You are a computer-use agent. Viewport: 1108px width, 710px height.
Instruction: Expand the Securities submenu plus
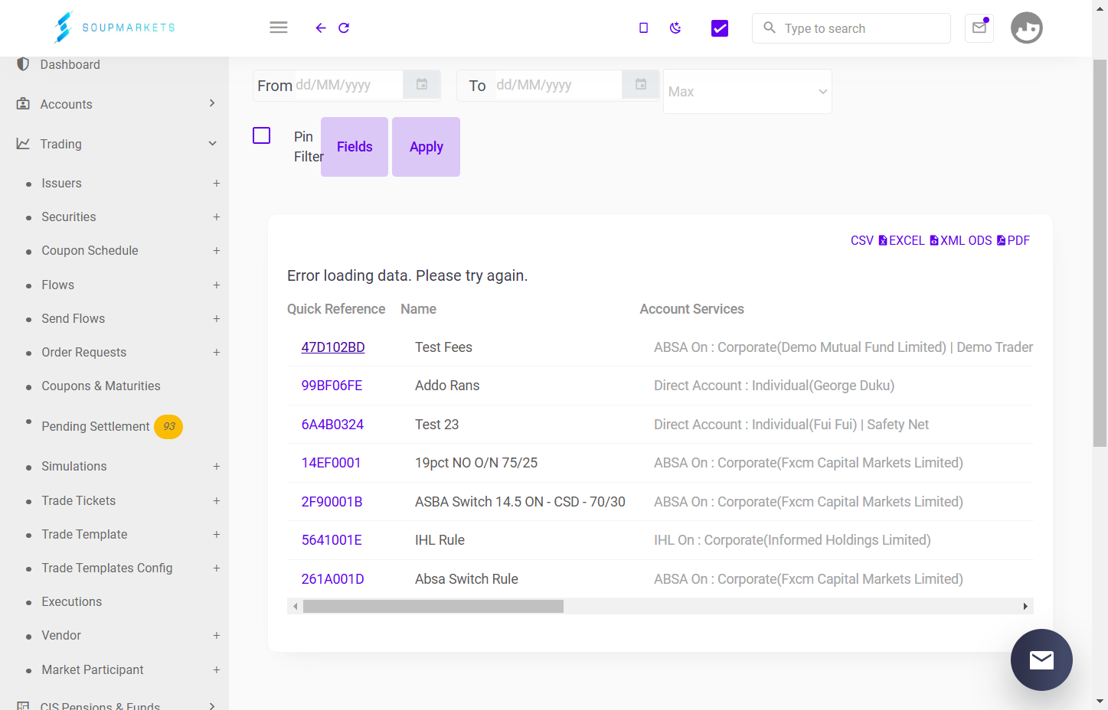pyautogui.click(x=217, y=217)
